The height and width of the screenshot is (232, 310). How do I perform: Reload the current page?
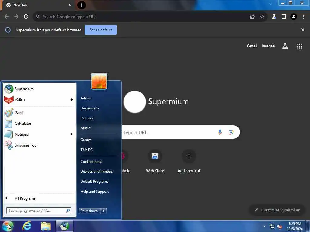pos(26,17)
